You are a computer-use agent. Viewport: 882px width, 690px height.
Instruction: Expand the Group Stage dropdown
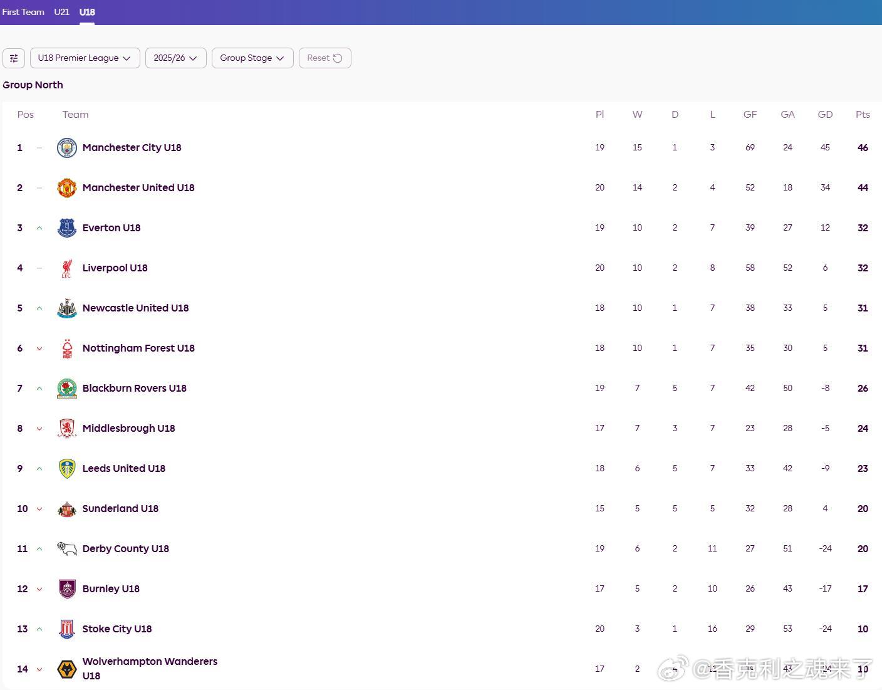[252, 58]
